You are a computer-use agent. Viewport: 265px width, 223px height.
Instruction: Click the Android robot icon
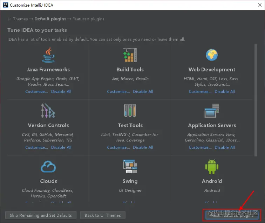[x=212, y=166]
